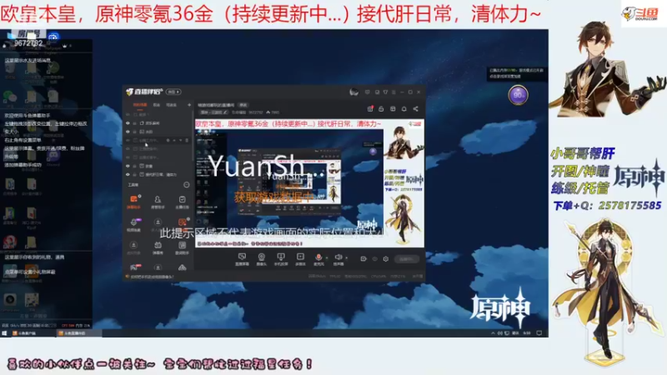Click the box icon left of the bell
Viewport: 667px width, 375px height.
tap(393, 109)
